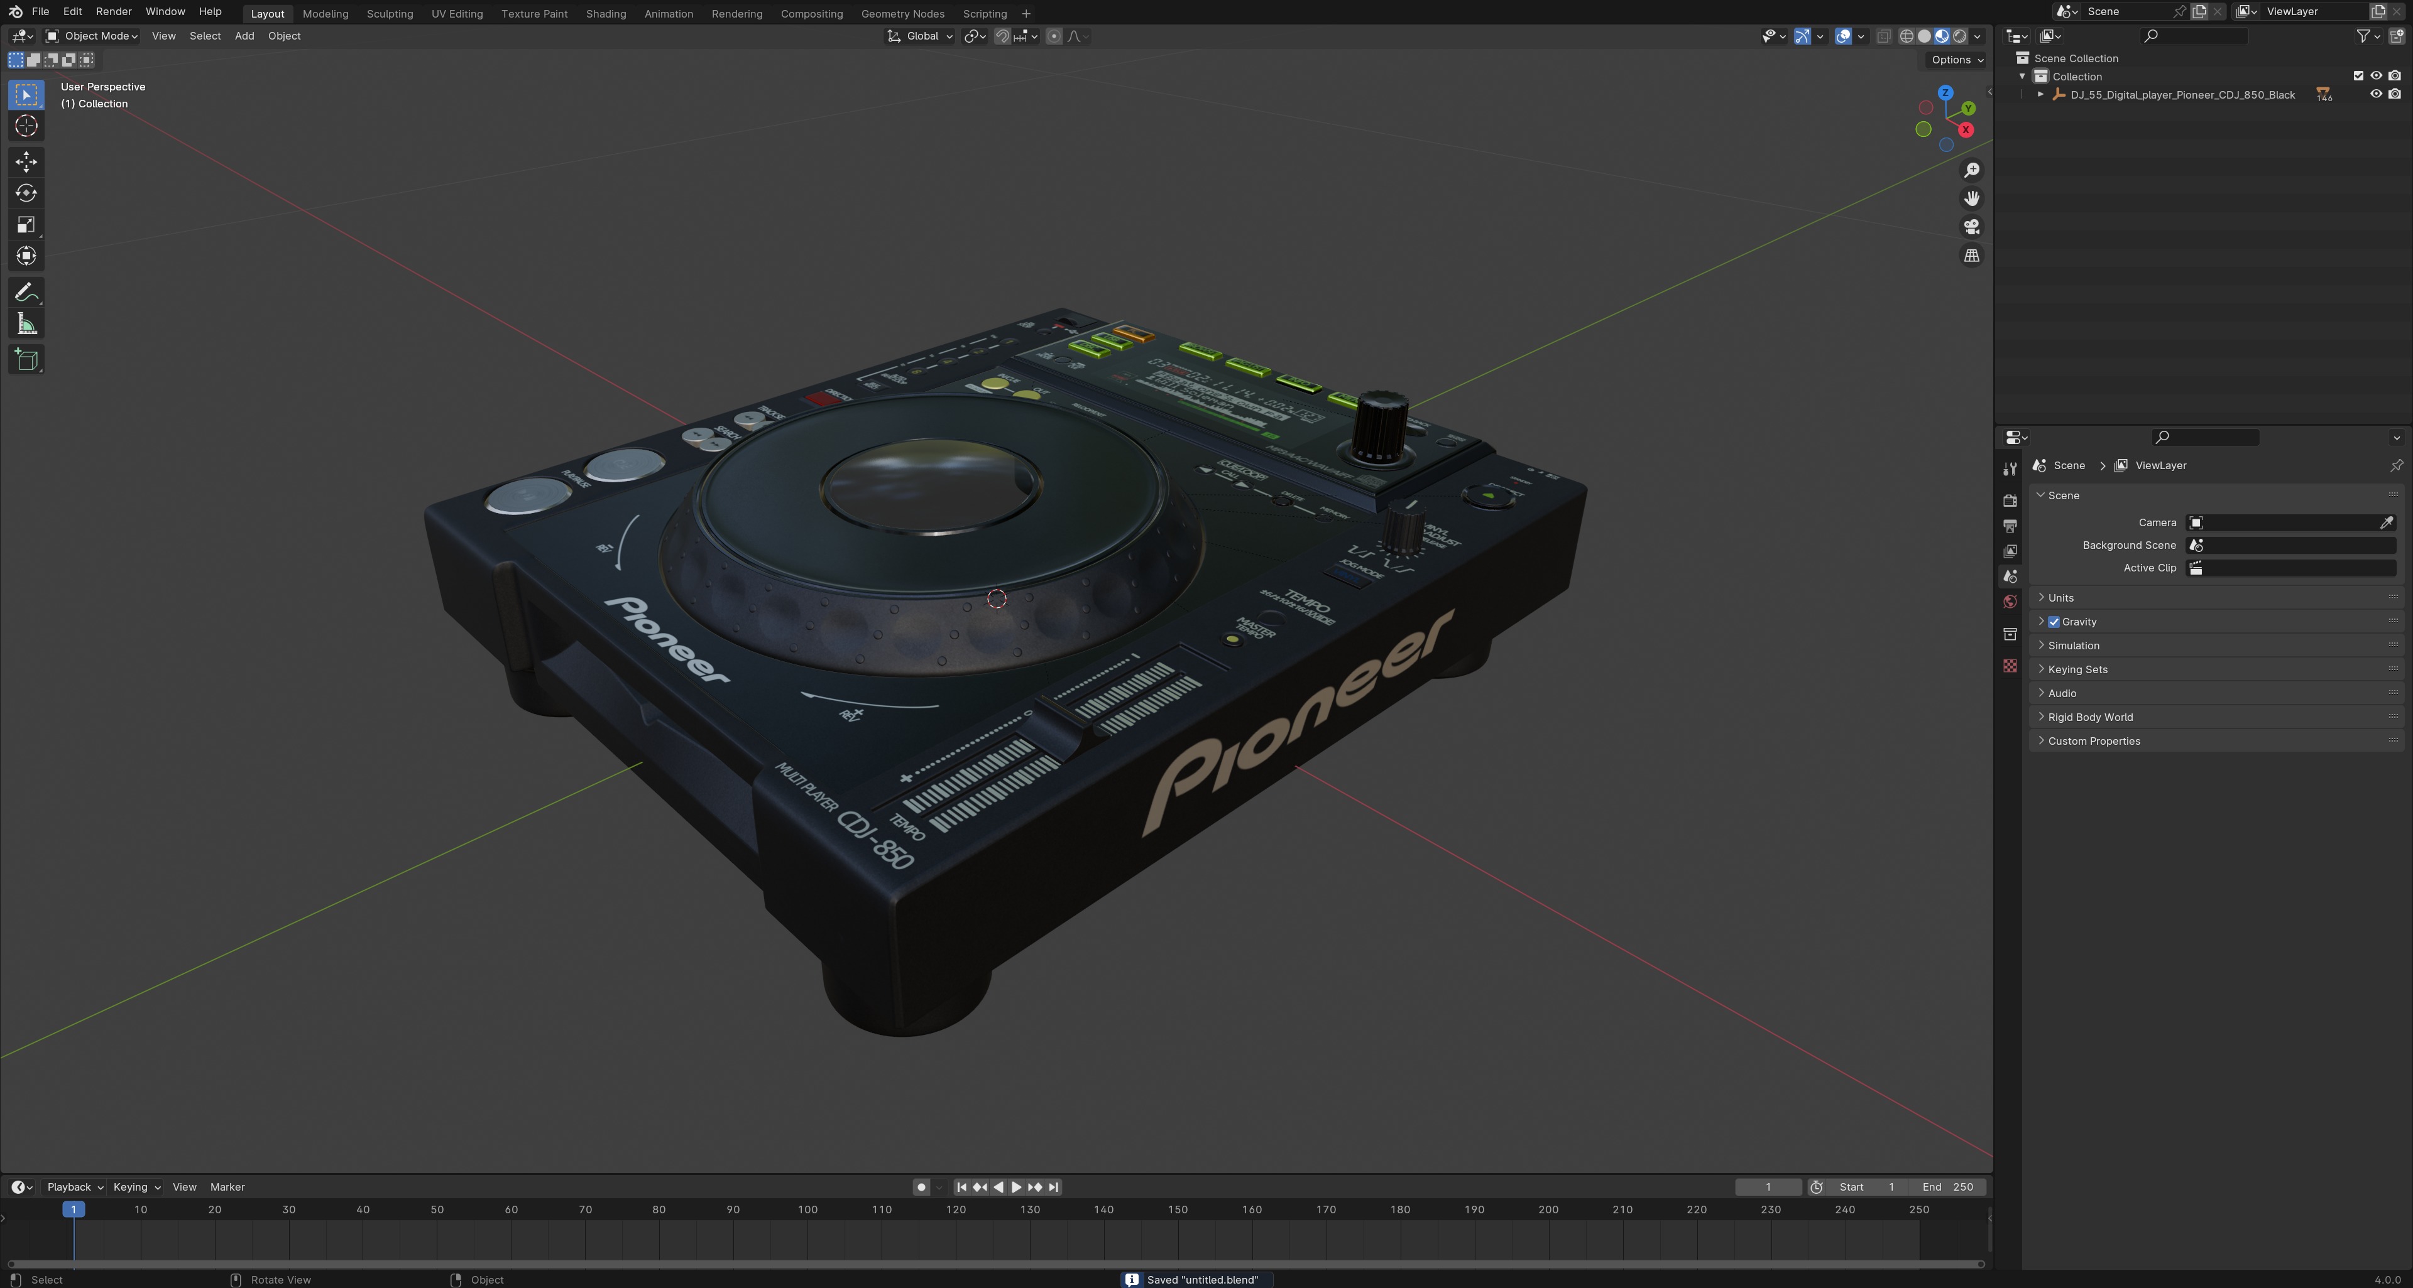Switch to the Geometry Nodes workspace tab
Screen dimensions: 2413x1288
[902, 13]
